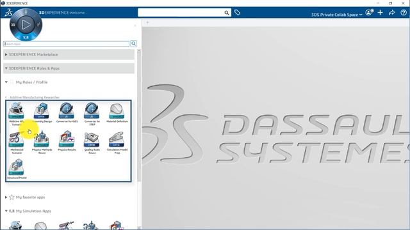Open the Additive Mfg Scenario app
The image size is (410, 230).
click(x=17, y=114)
